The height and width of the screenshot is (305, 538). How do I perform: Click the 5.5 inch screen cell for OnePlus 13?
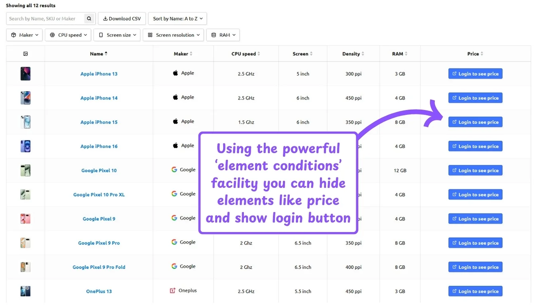[303, 291]
